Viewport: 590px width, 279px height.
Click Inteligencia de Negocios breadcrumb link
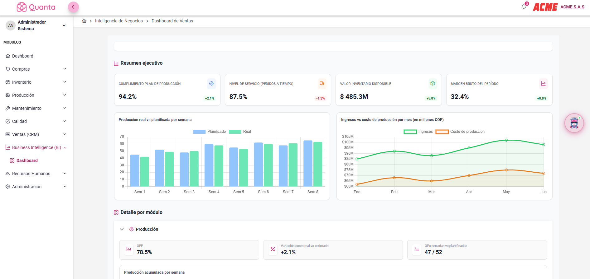[119, 21]
